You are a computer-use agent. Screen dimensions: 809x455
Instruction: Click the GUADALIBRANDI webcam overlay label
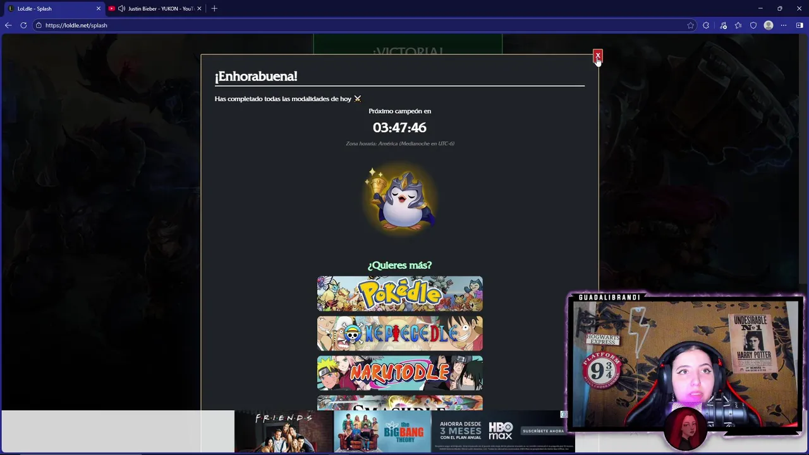(609, 297)
